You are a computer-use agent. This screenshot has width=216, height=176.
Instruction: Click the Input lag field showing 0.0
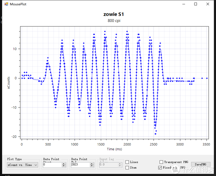[109, 164]
